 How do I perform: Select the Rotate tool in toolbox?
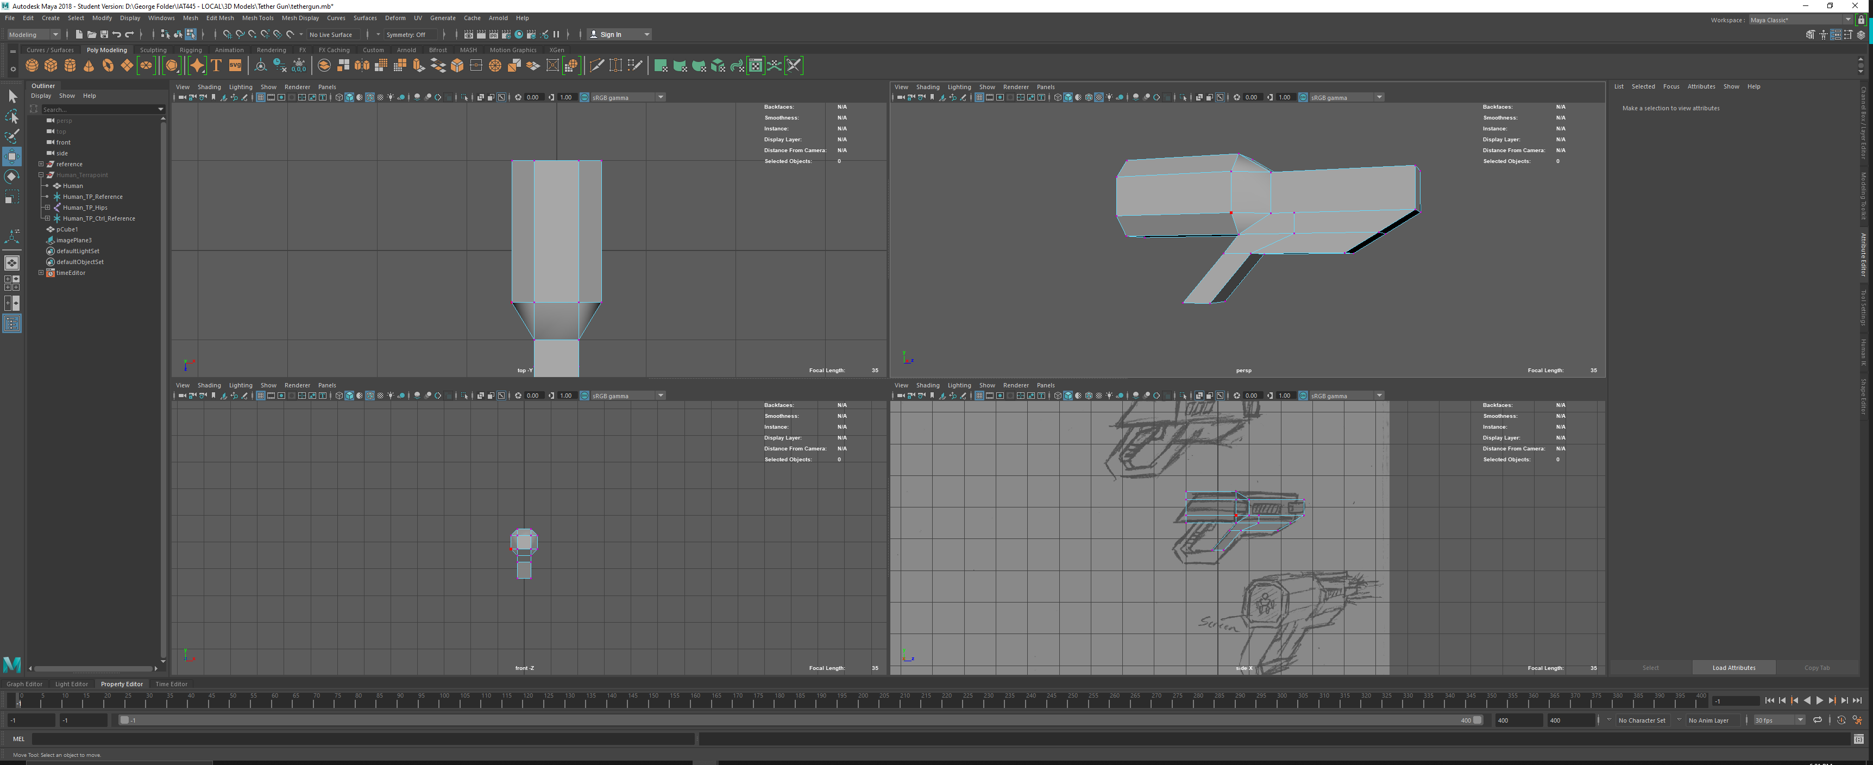click(11, 177)
